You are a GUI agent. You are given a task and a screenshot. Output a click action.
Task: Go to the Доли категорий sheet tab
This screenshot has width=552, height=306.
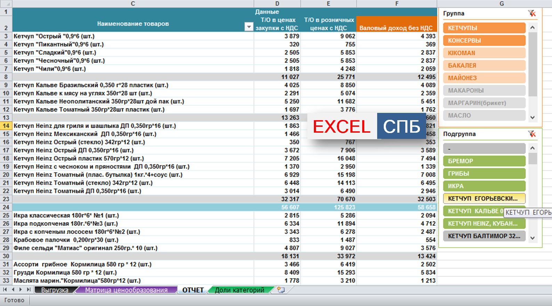(240, 290)
